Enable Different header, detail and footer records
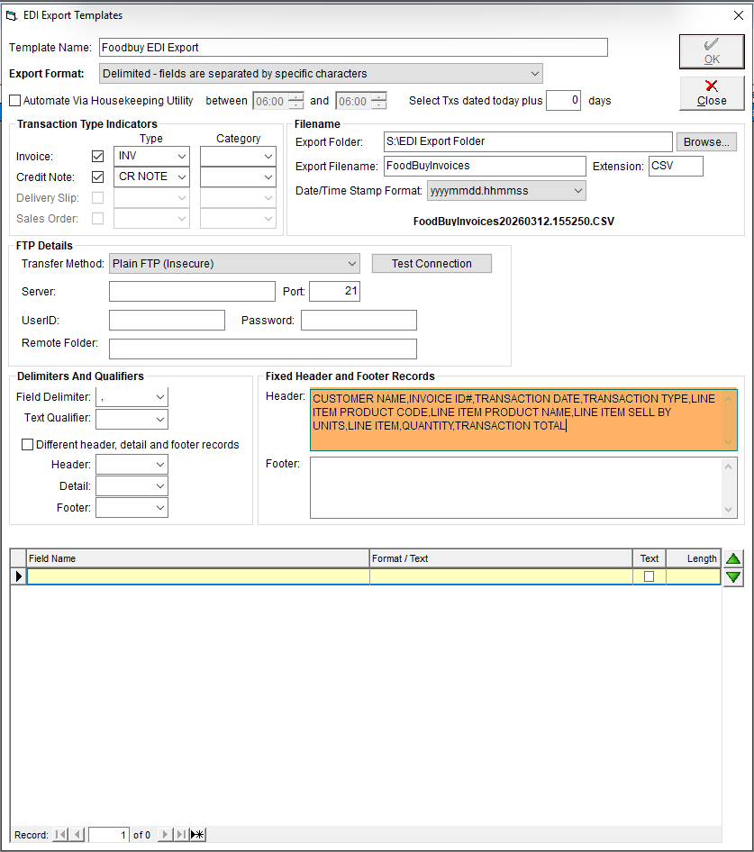754x852 pixels. pyautogui.click(x=27, y=445)
